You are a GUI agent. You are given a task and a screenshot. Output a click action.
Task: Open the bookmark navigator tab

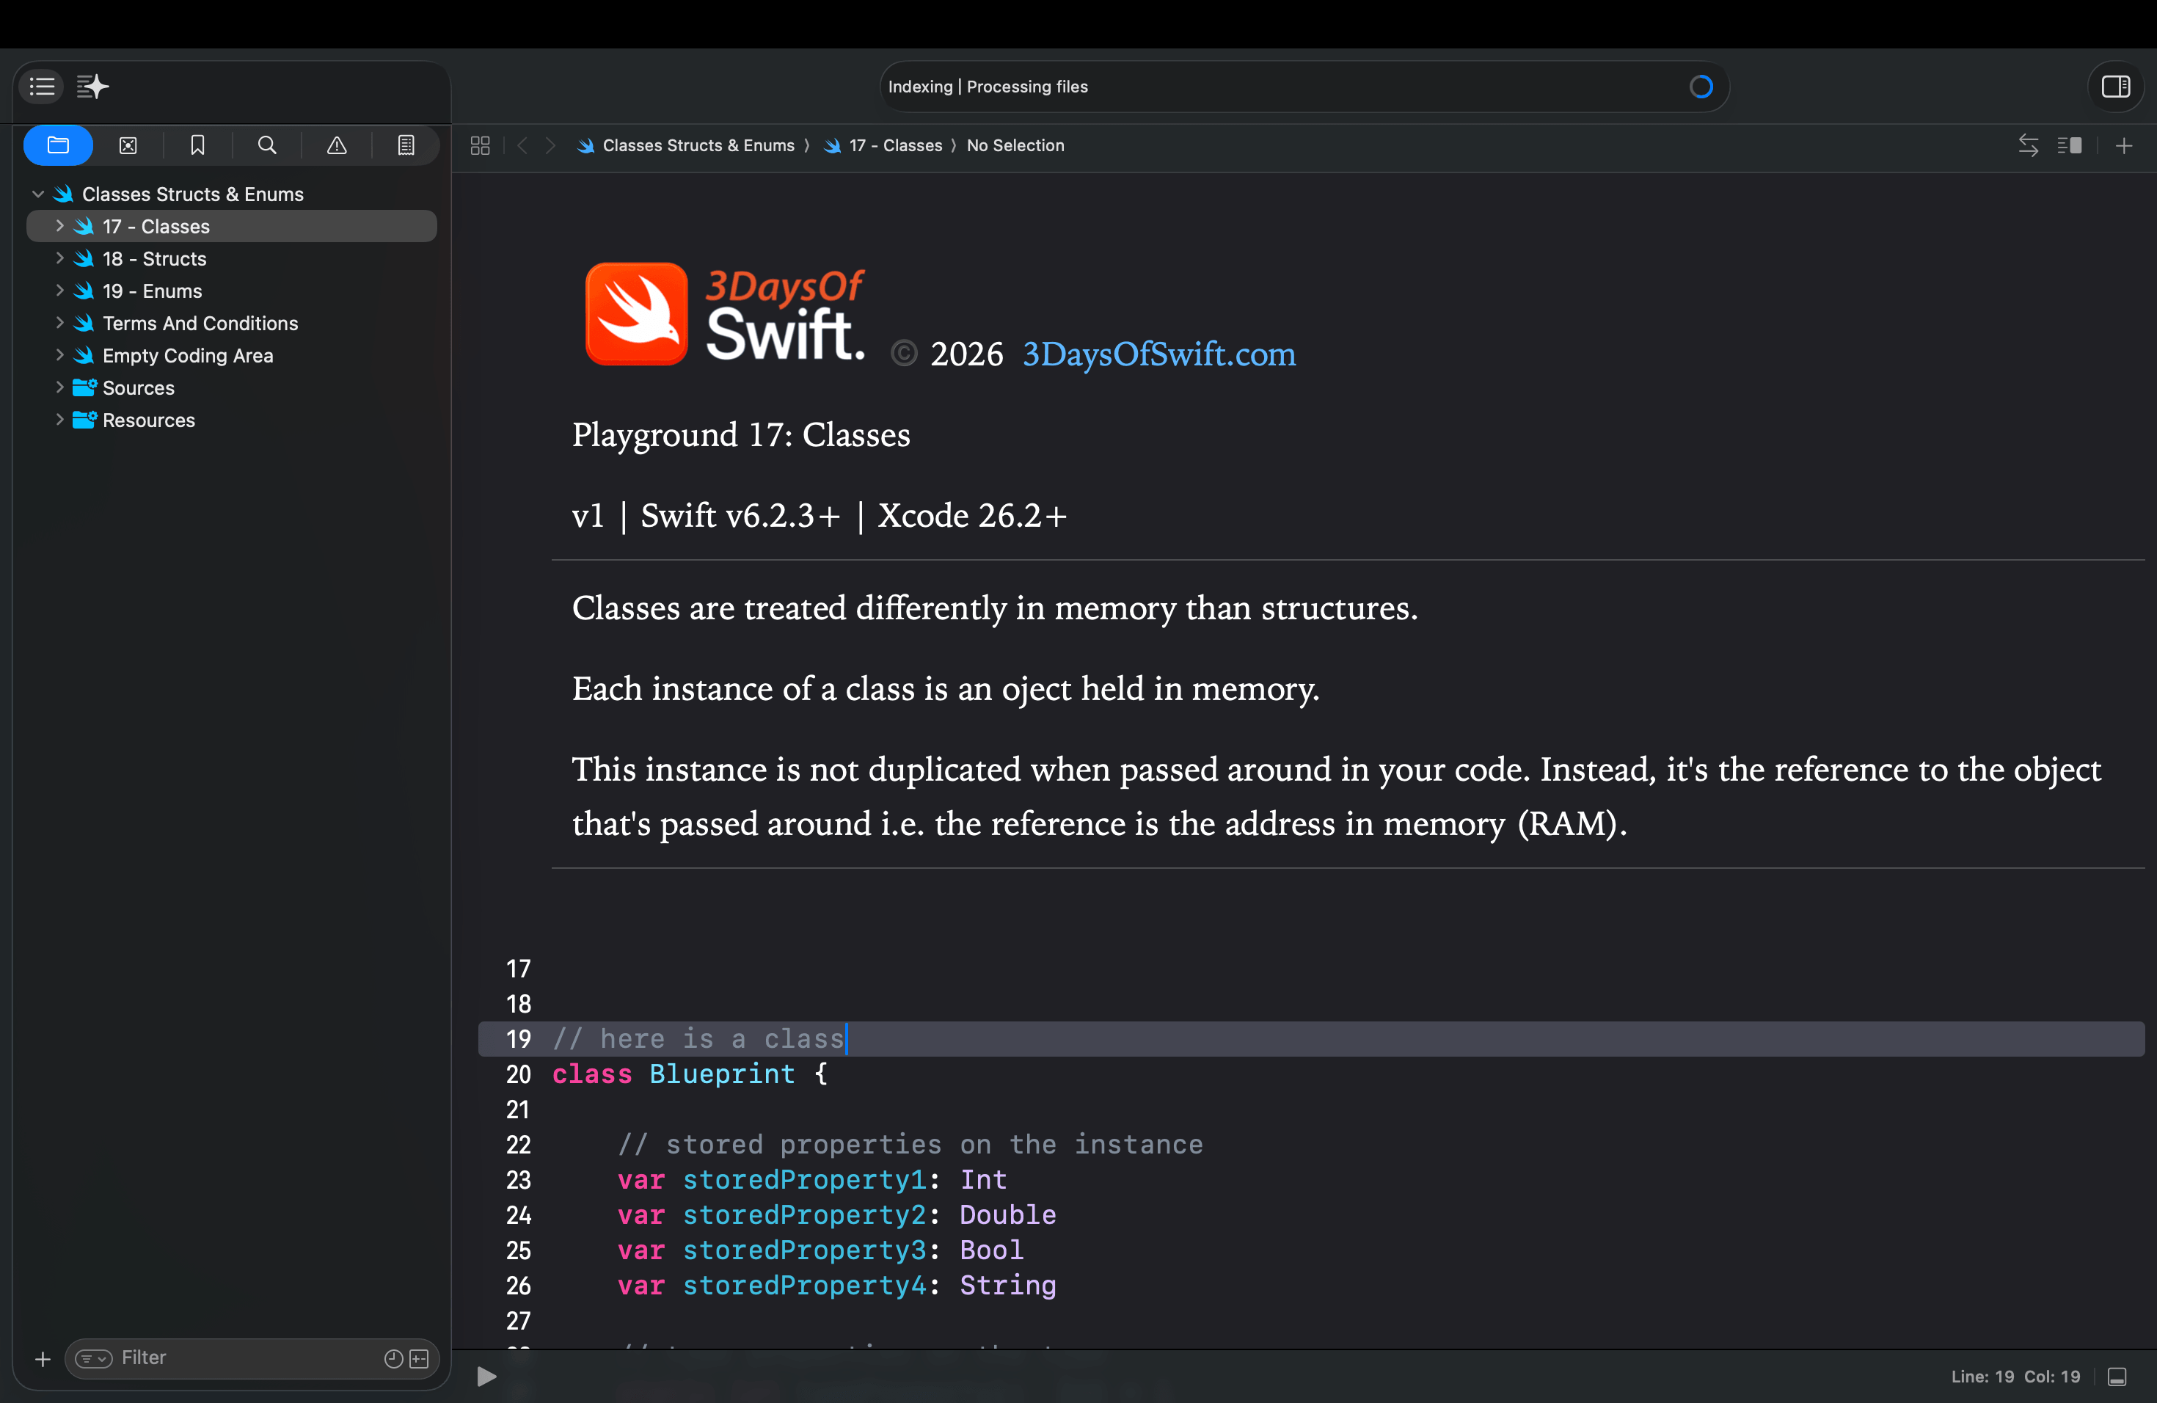click(x=197, y=145)
